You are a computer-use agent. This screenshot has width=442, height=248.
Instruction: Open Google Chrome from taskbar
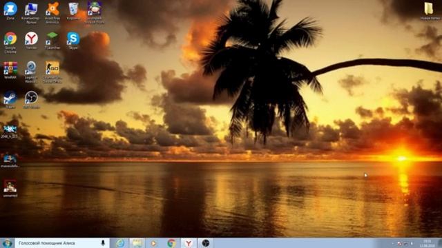point(171,243)
